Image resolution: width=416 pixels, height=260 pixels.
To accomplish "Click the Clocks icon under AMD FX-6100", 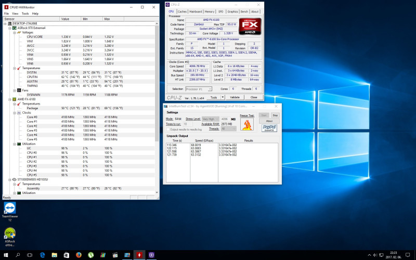I will [x=19, y=113].
